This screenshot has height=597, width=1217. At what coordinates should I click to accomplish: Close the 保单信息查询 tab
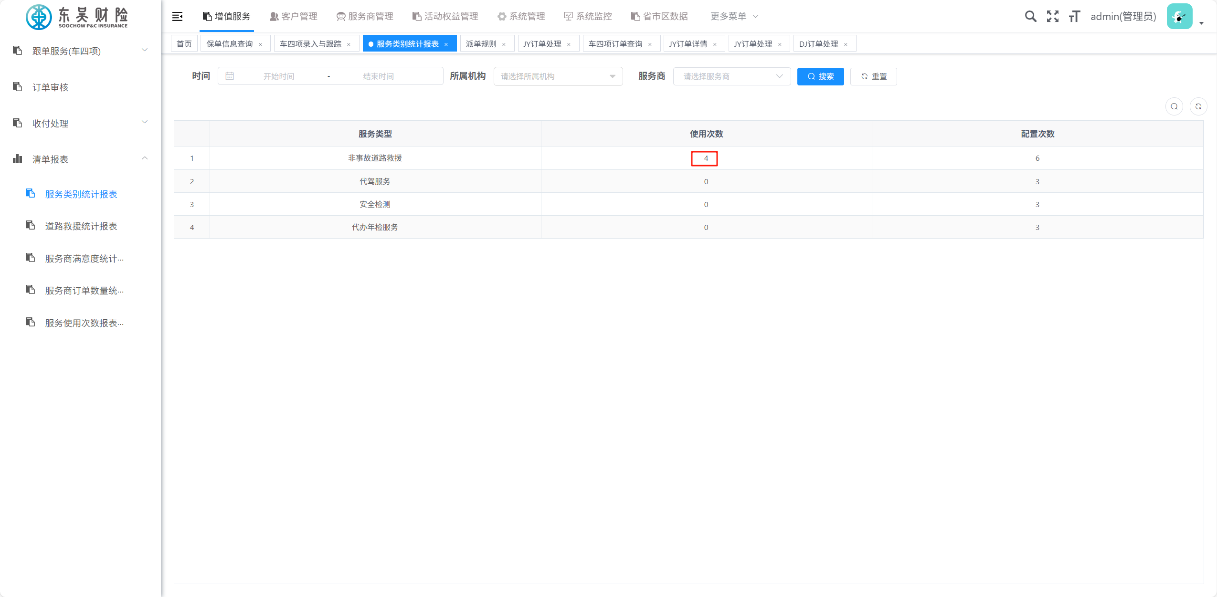[260, 44]
